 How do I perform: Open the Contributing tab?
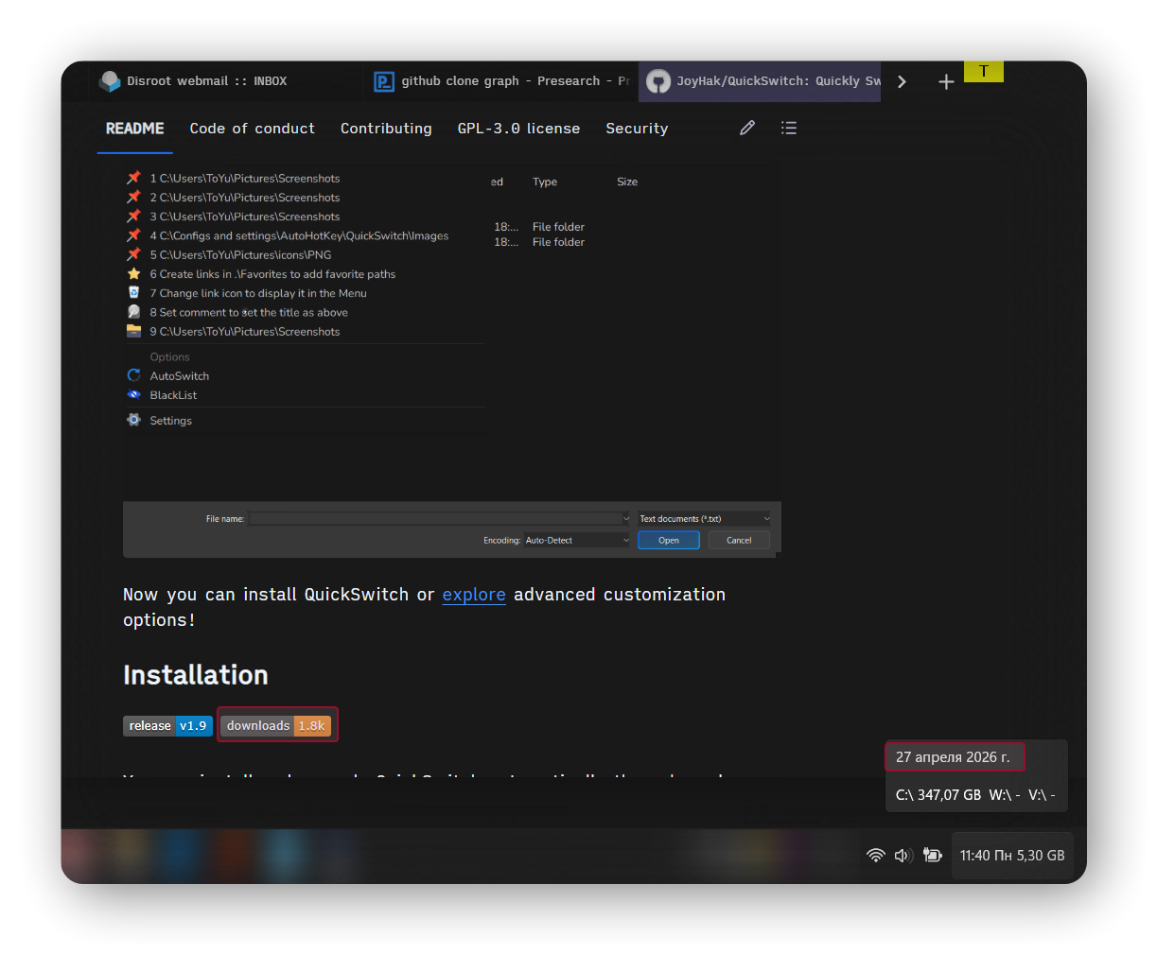pos(386,129)
